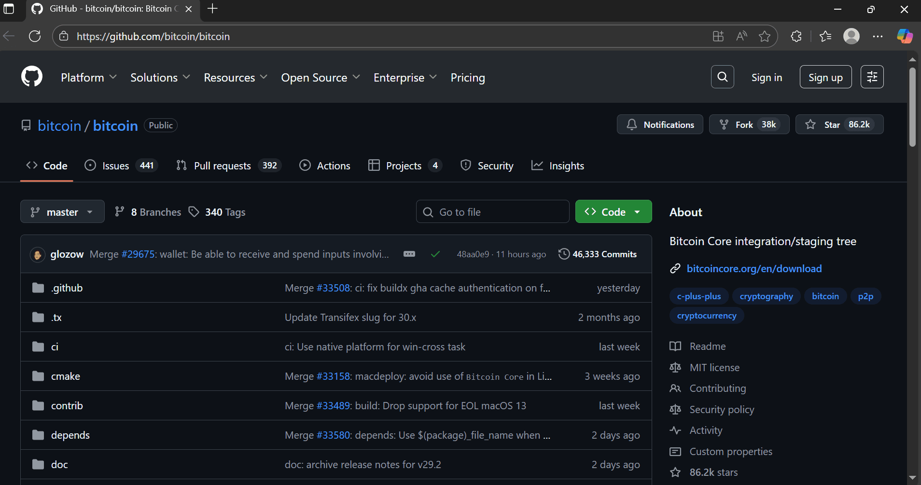Click the Notifications button
The height and width of the screenshot is (485, 921).
coord(660,125)
